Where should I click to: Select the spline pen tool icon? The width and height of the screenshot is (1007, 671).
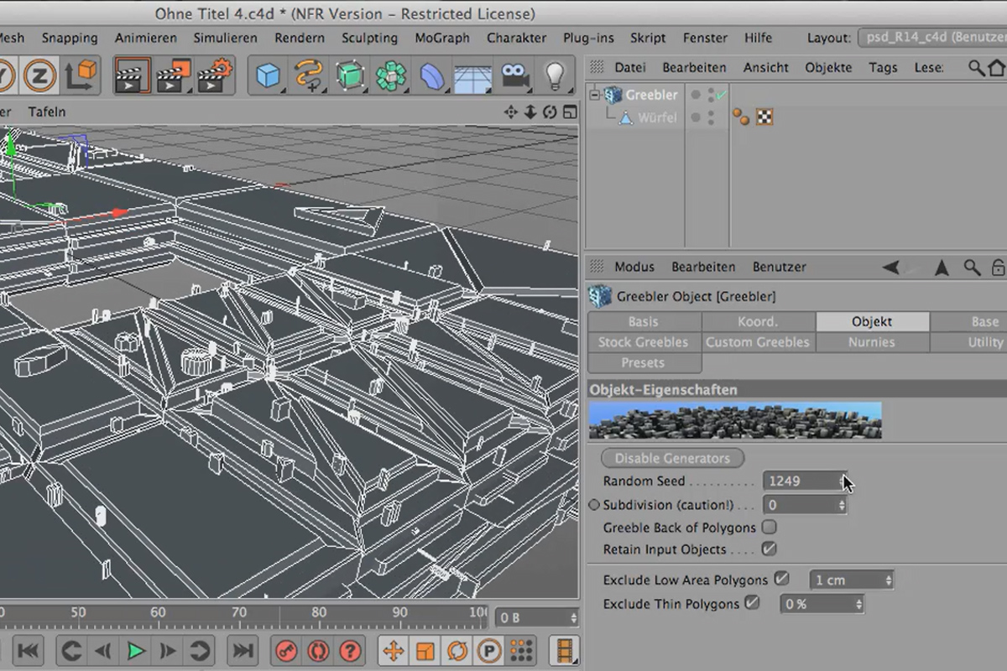pyautogui.click(x=308, y=76)
